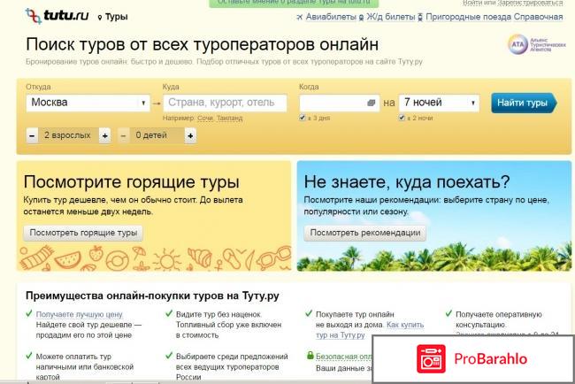
Task: Toggle the ± 3 дня checkbox
Action: click(x=303, y=118)
